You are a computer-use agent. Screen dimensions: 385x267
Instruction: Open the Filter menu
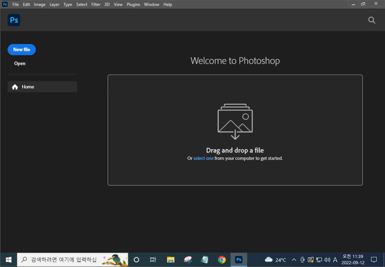click(96, 5)
